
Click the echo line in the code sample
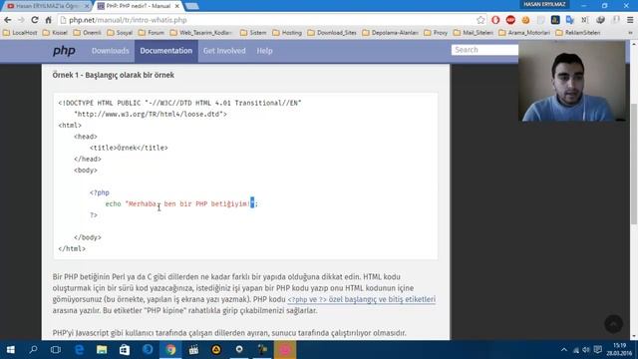[181, 203]
